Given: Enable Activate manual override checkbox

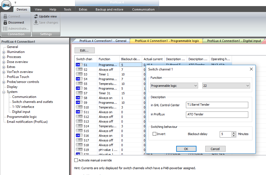Looking at the screenshot, I should click(76, 160).
